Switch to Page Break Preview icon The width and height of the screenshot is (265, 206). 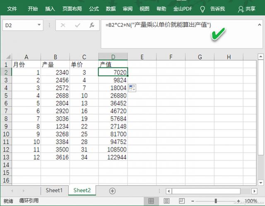click(x=182, y=201)
